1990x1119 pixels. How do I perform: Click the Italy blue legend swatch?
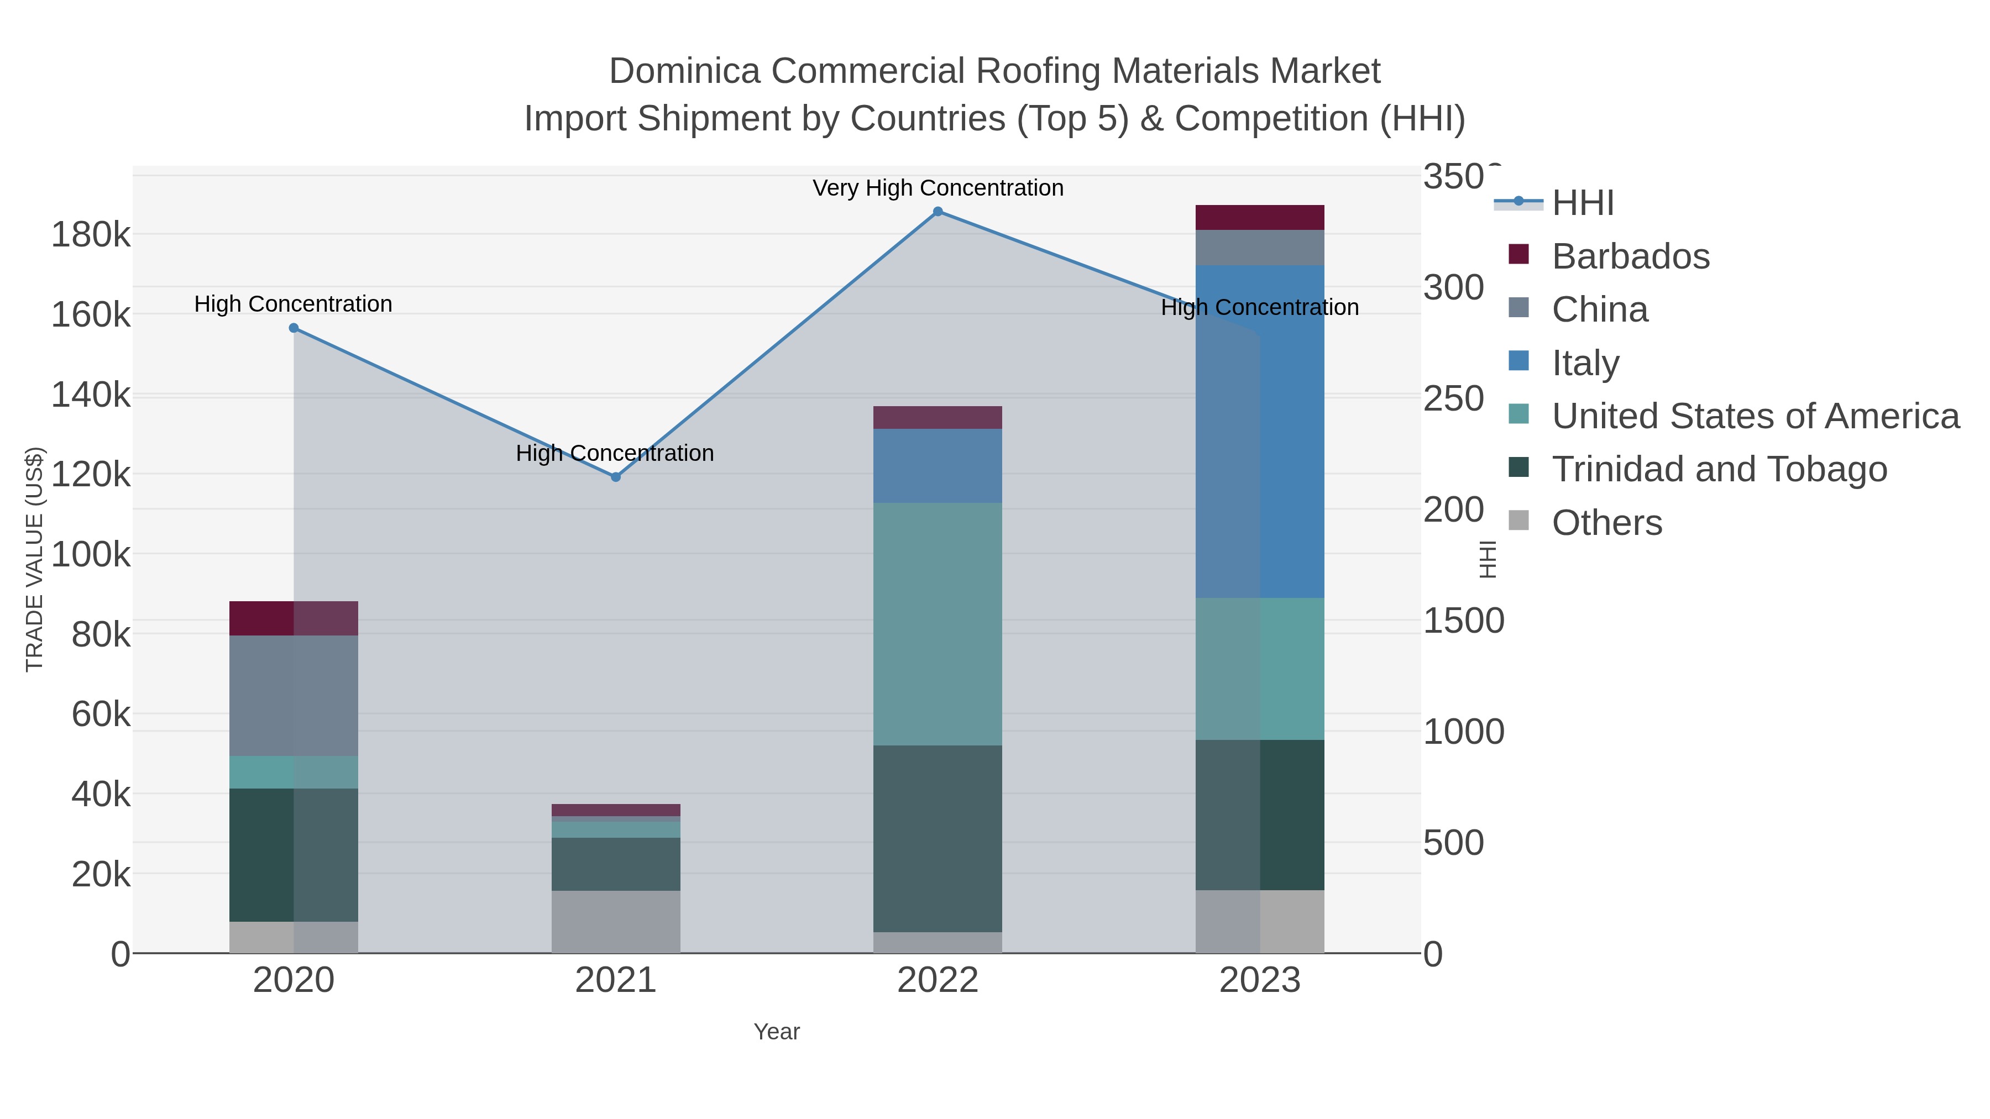[1519, 361]
